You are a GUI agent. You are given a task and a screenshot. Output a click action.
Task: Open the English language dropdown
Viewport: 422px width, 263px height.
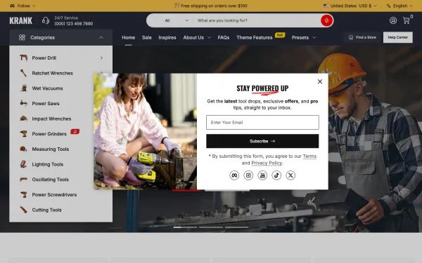[399, 6]
